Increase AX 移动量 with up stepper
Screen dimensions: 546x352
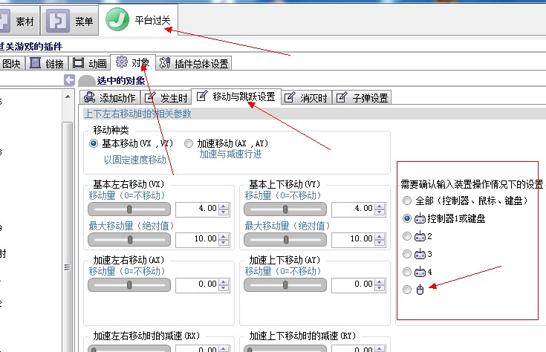point(224,281)
